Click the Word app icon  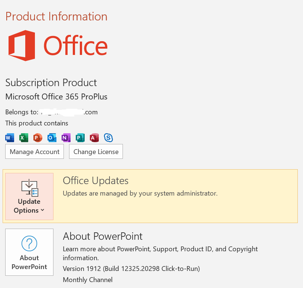click(10, 138)
